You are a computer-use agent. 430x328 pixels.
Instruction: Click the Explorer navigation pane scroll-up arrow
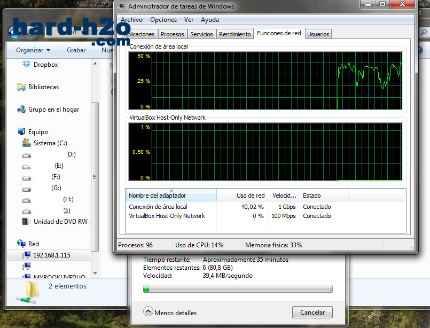pos(95,64)
